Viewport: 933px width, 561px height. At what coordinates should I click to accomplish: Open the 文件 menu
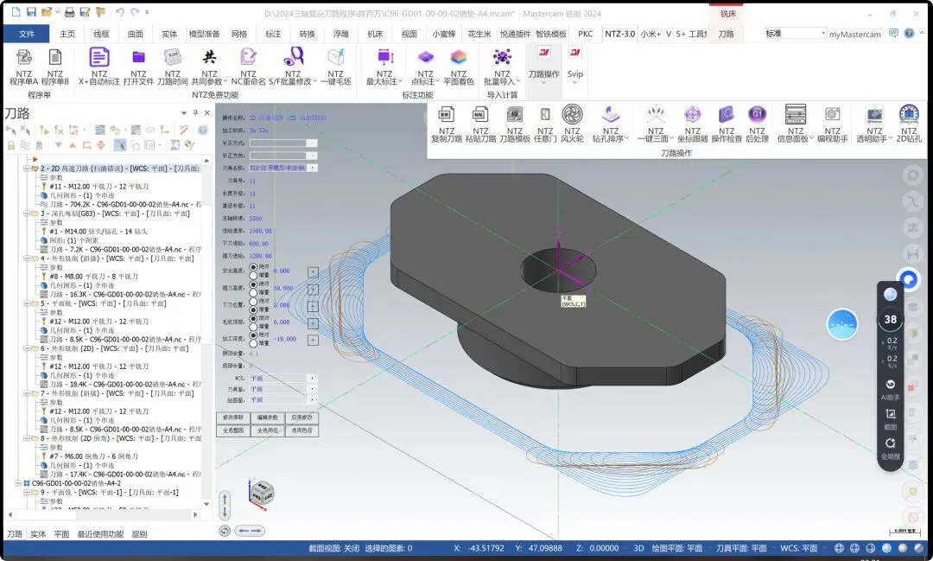(27, 34)
